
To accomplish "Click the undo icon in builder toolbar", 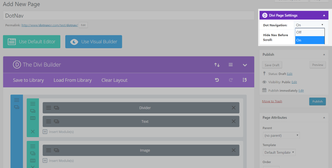I will click(x=217, y=80).
